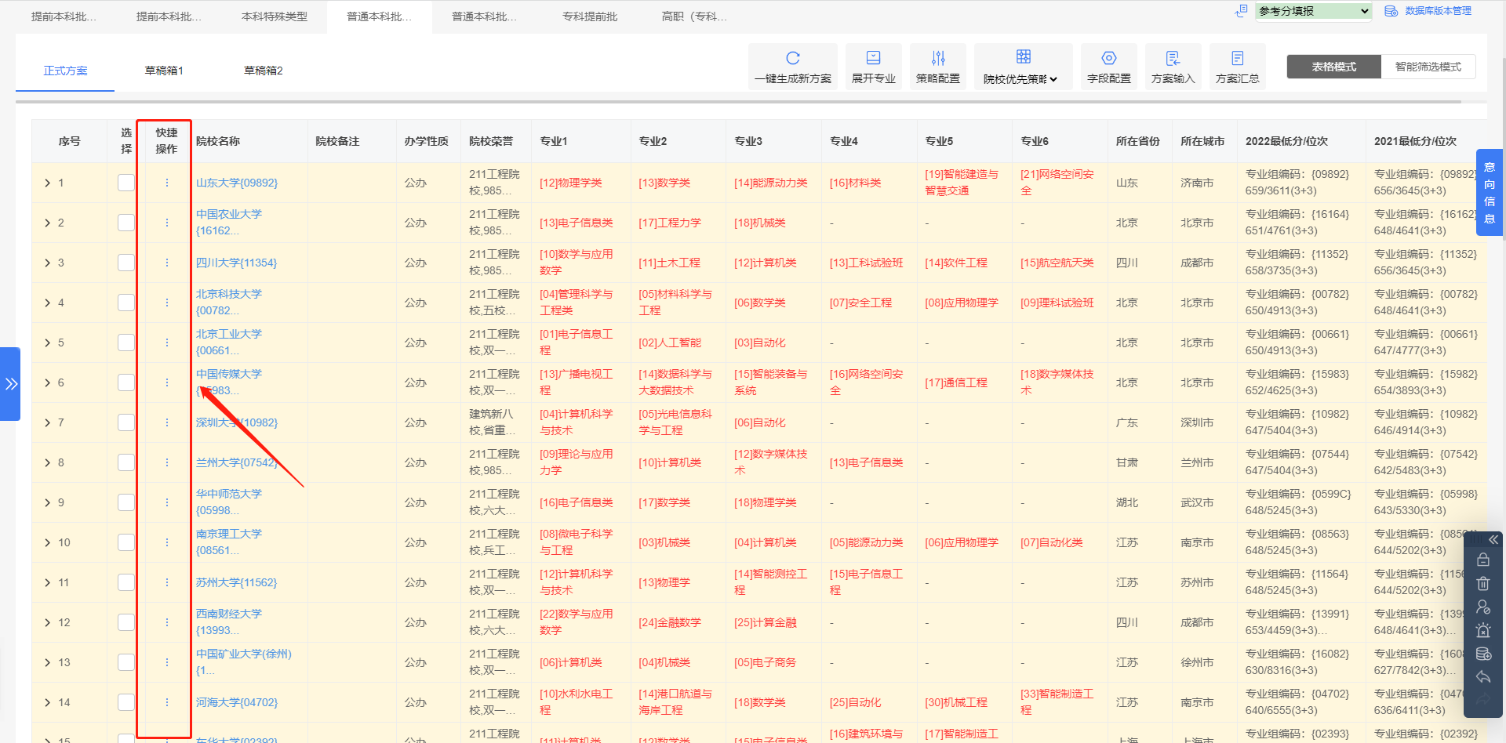Screen dimensions: 1506x743
Task: Switch to 智能筛选模式 view
Action: click(x=1428, y=67)
